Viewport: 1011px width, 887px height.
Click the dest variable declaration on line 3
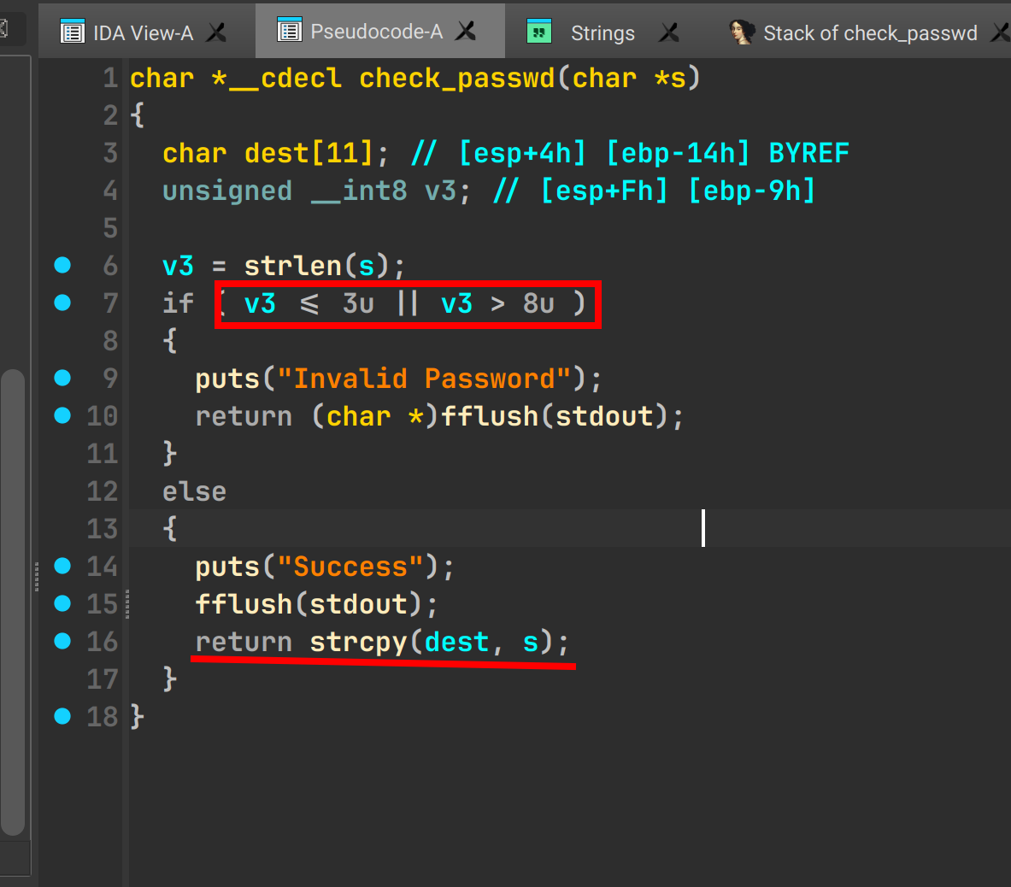point(277,154)
